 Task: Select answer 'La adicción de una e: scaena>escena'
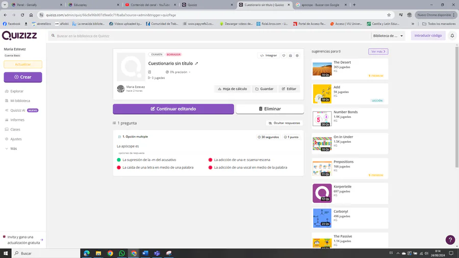pos(242,160)
